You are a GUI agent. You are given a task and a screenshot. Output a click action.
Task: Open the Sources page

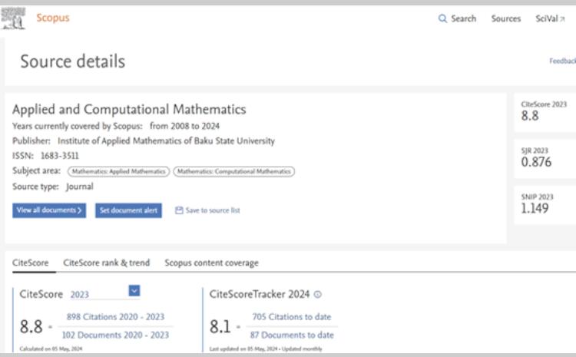click(x=506, y=18)
